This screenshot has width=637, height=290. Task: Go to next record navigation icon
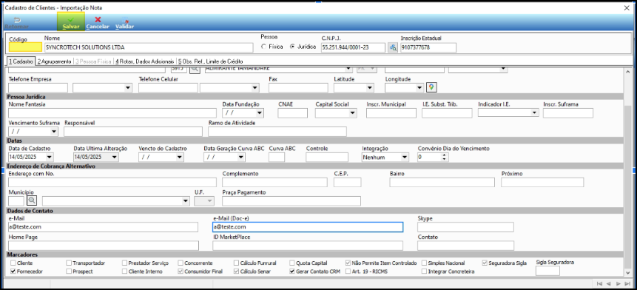pyautogui.click(x=618, y=283)
